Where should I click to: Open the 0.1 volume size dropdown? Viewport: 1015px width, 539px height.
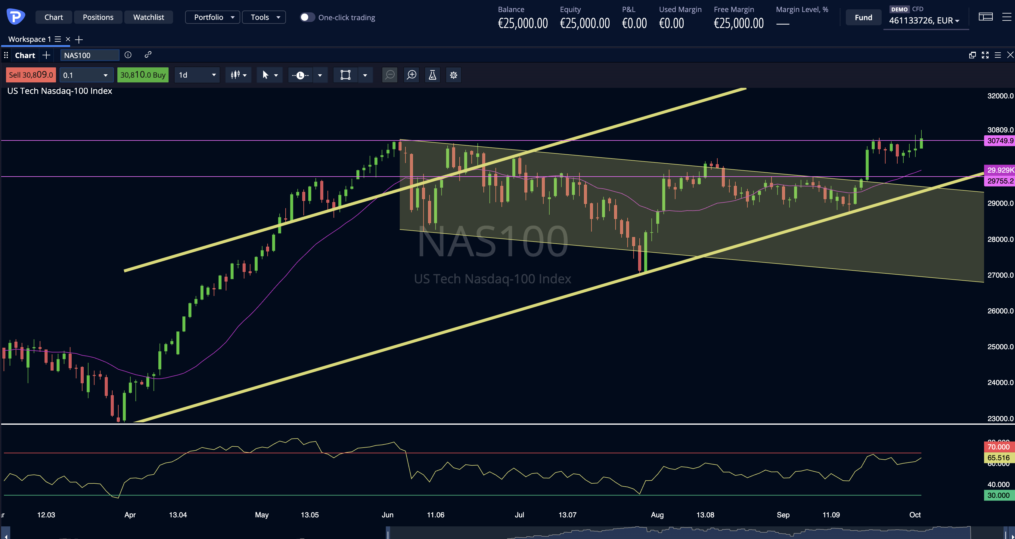point(86,75)
